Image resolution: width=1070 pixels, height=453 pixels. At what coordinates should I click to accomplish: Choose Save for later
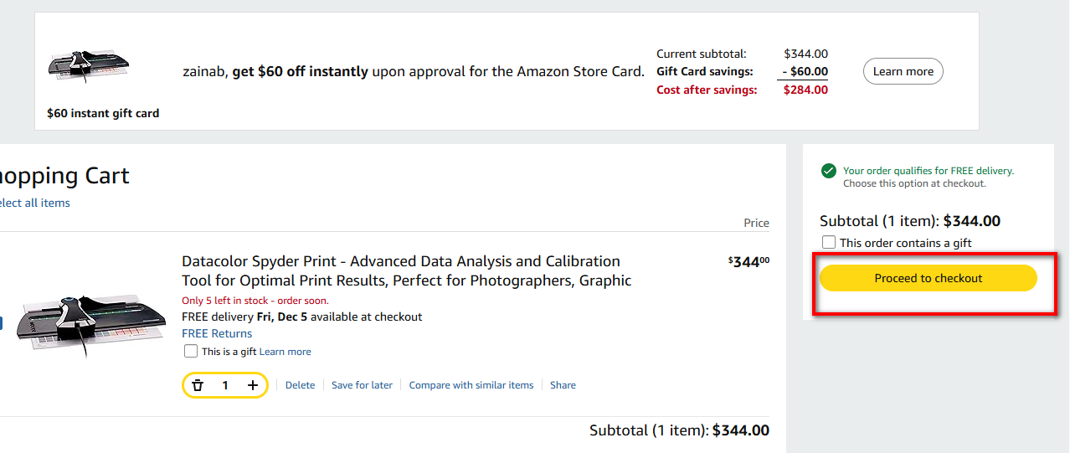(x=362, y=385)
